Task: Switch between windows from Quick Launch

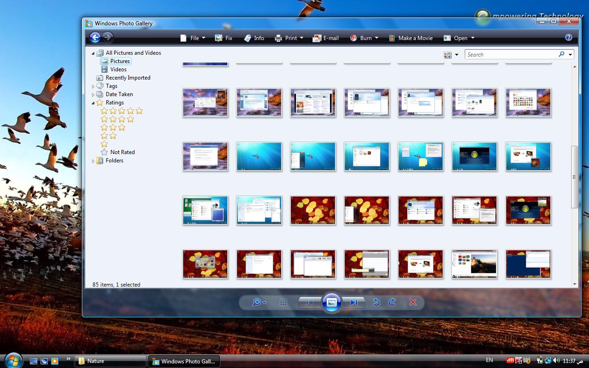Action: (44, 361)
